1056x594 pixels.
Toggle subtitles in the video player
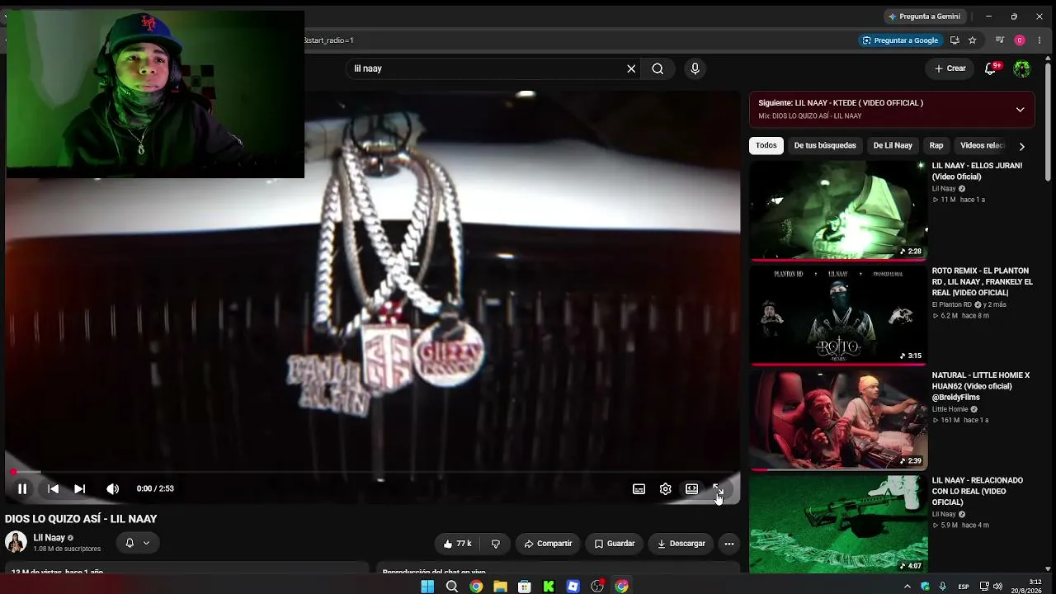[639, 488]
